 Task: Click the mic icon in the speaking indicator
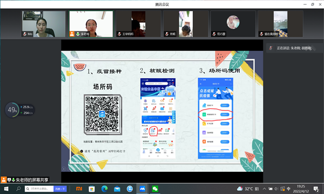[x=271, y=48]
